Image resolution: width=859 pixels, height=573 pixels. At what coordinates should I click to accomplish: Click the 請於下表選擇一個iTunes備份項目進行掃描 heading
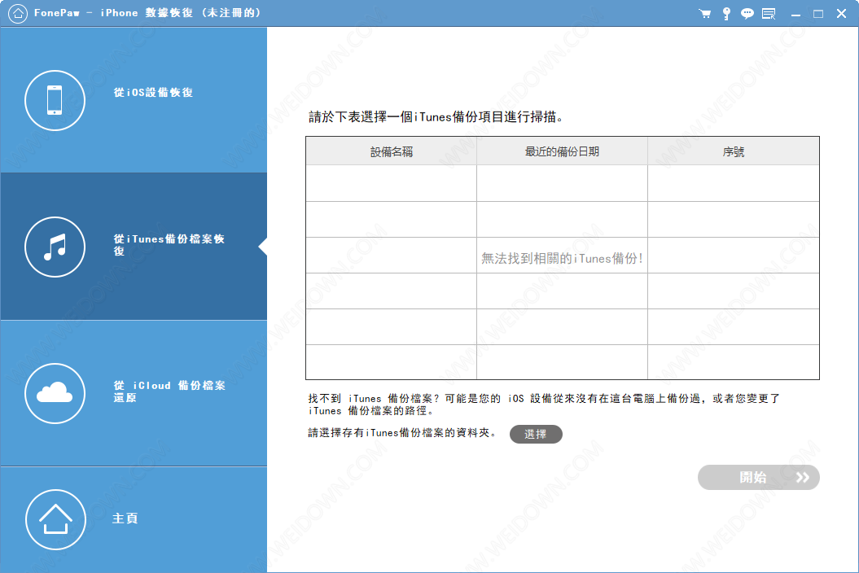pyautogui.click(x=436, y=116)
